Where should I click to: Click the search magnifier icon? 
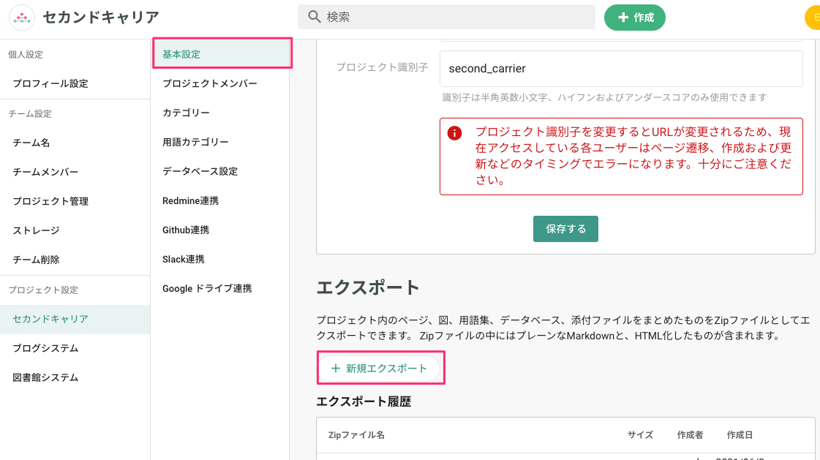312,16
